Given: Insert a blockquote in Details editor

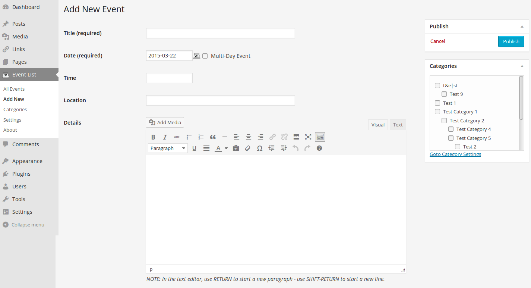Looking at the screenshot, I should click(213, 137).
